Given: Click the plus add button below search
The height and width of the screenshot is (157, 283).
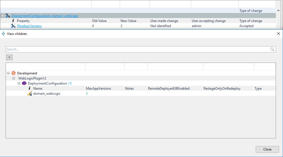Looking at the screenshot, I should click(9, 58).
